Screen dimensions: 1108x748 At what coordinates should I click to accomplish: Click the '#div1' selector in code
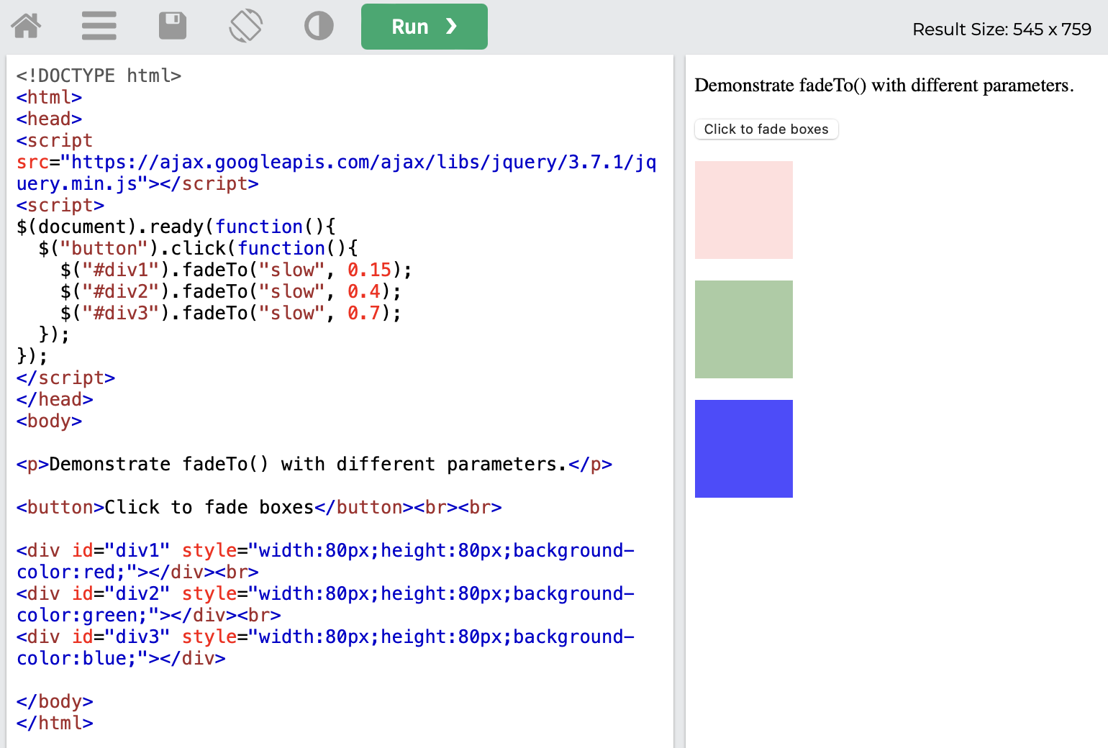pyautogui.click(x=120, y=270)
